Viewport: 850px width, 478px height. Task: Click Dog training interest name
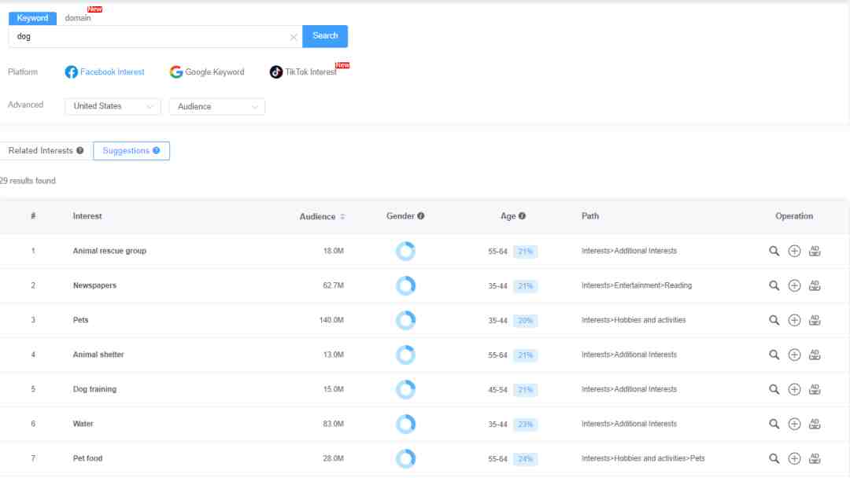(94, 390)
